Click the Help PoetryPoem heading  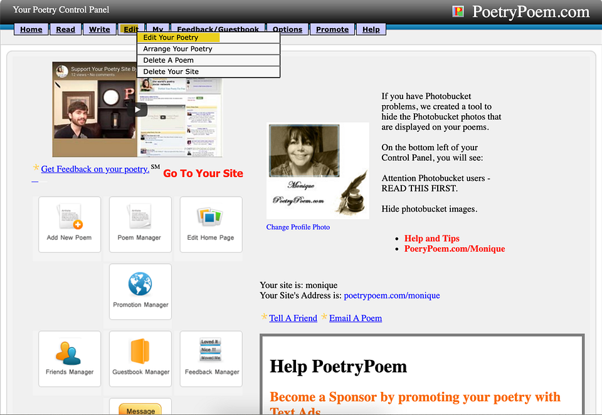pos(338,366)
